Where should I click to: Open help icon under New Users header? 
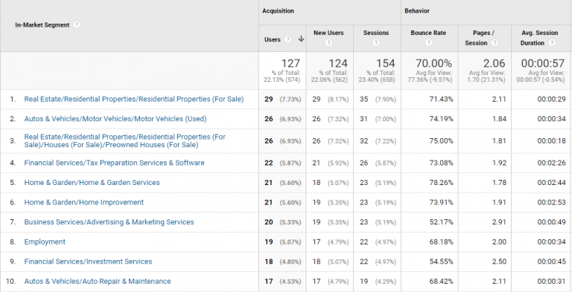tap(328, 43)
